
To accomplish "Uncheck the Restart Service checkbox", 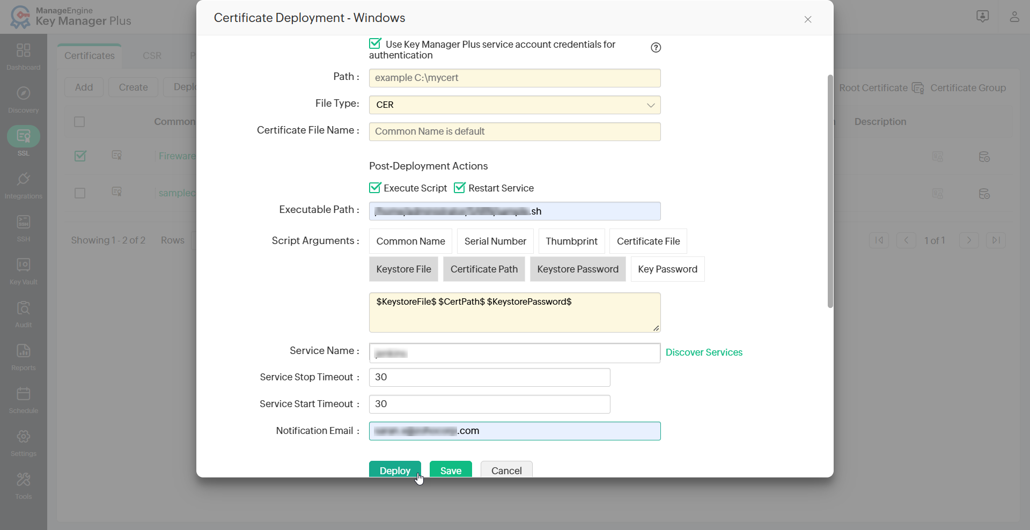I will point(460,188).
